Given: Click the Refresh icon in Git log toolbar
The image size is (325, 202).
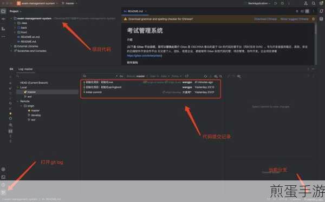Looking at the screenshot, I should 205,76.
